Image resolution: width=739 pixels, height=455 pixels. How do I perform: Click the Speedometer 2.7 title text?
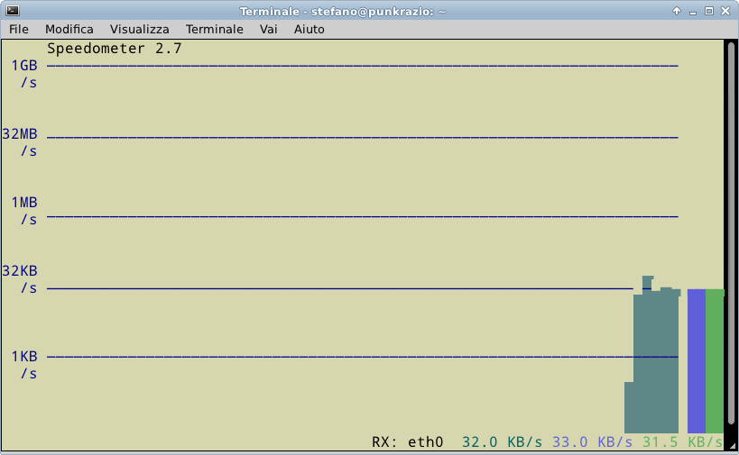click(x=114, y=49)
